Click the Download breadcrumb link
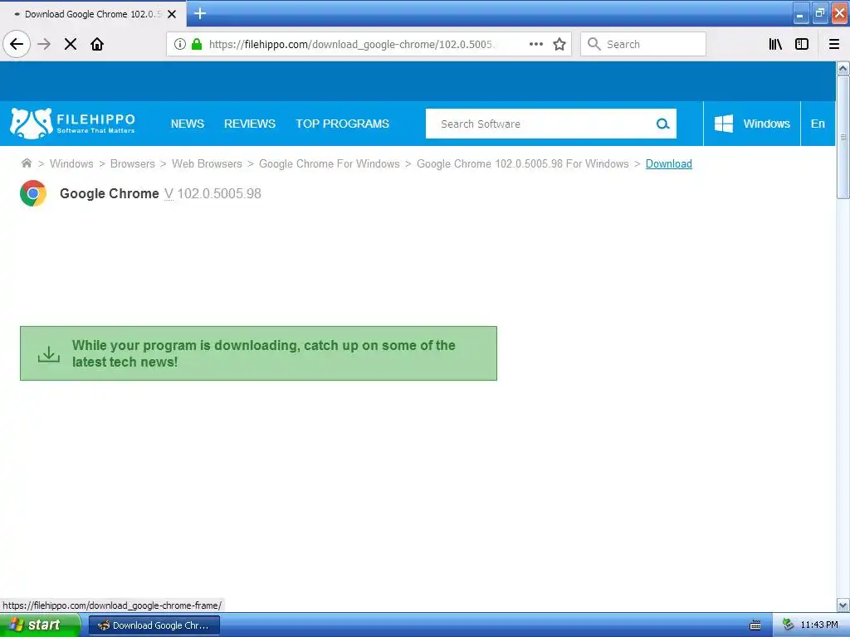The height and width of the screenshot is (637, 850). pyautogui.click(x=668, y=163)
